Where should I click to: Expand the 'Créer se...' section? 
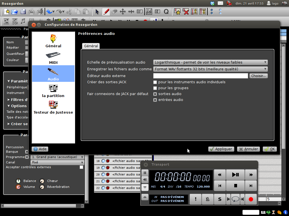[8, 124]
